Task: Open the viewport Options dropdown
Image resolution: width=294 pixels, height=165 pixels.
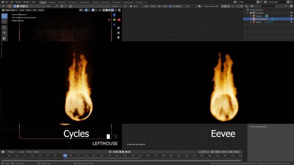Action: (116, 6)
